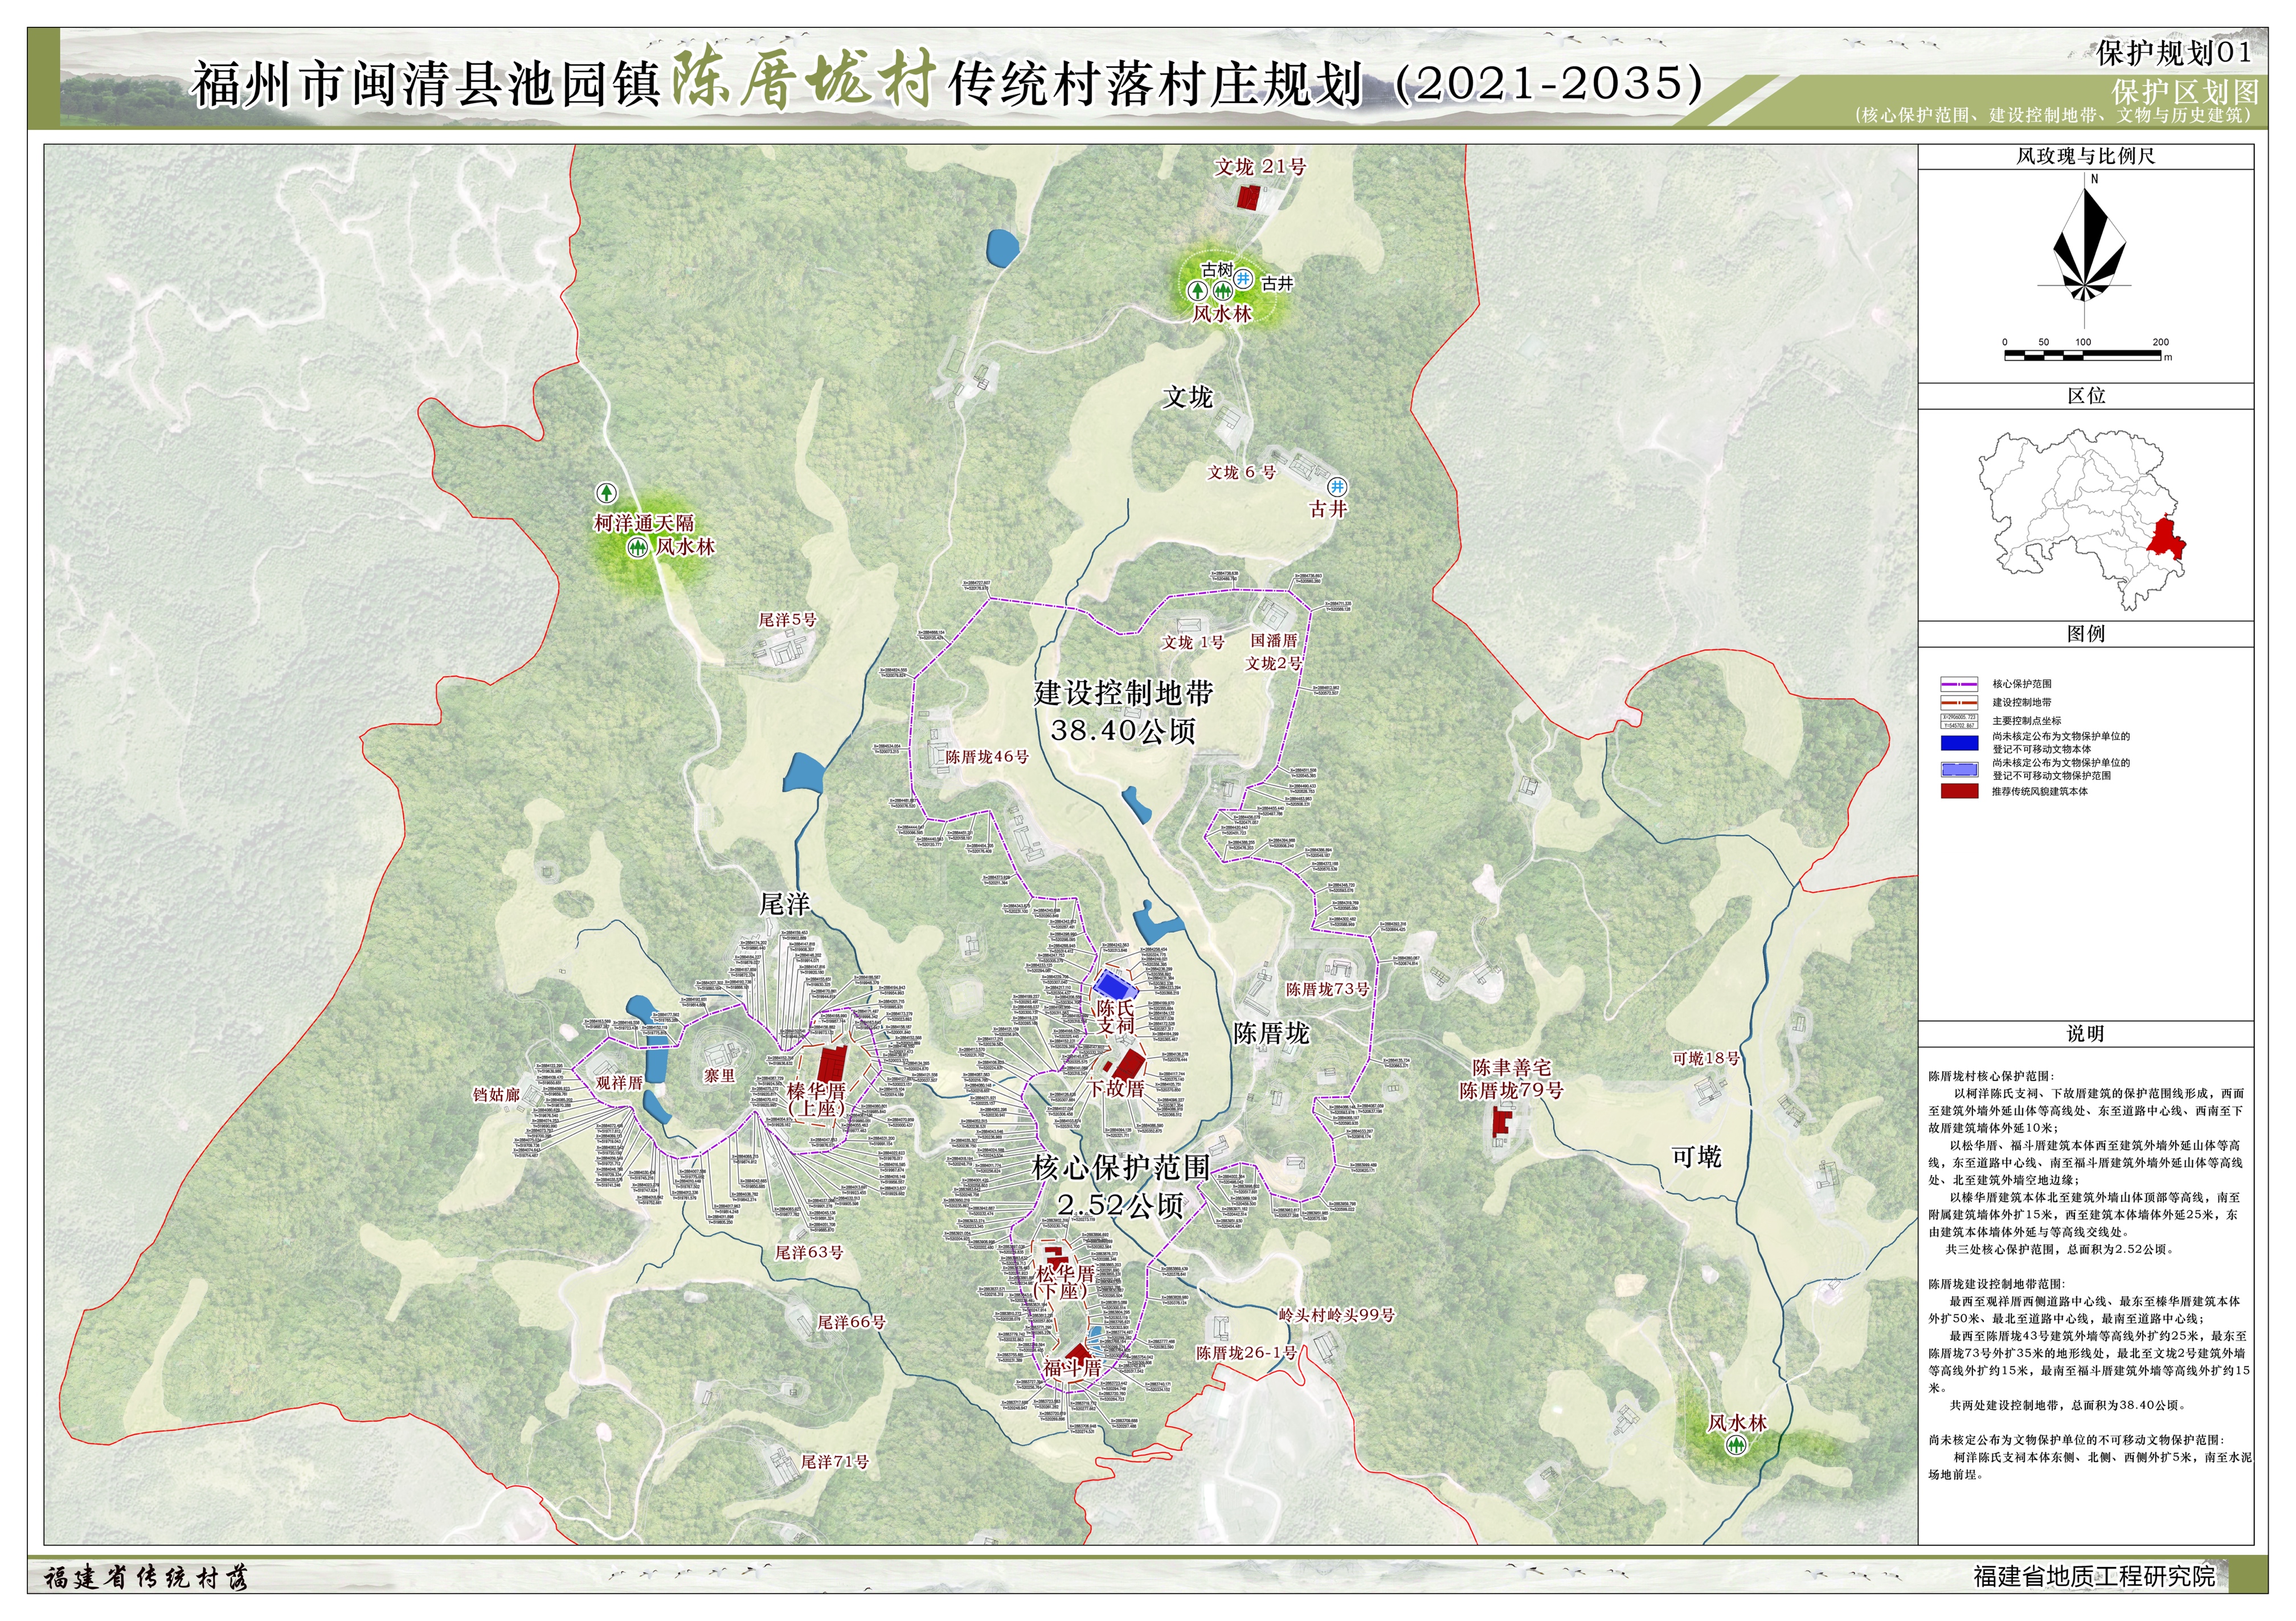This screenshot has width=2296, height=1621.
Task: Click the 主要控制点坐标 legend text
Action: (2026, 721)
